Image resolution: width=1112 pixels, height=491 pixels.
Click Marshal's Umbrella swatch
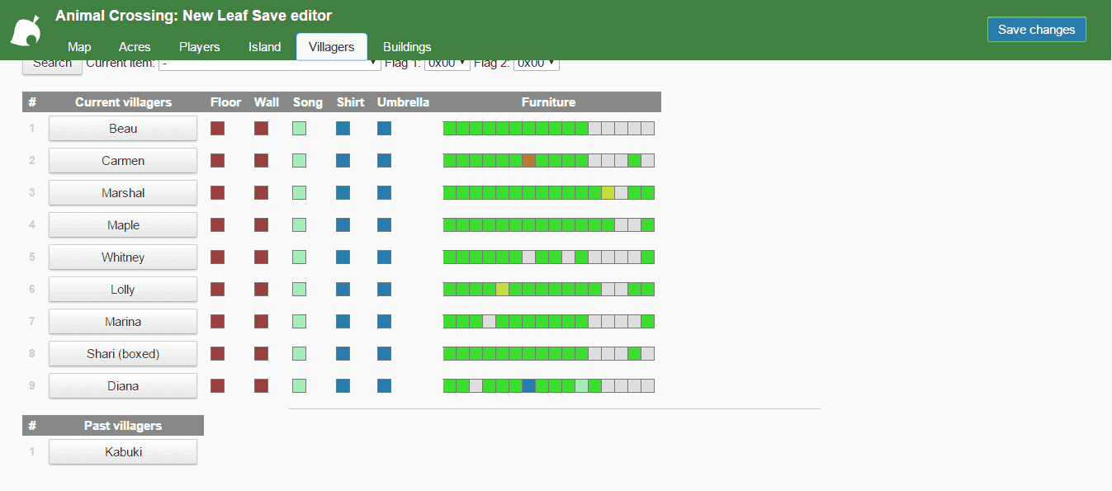tap(384, 193)
